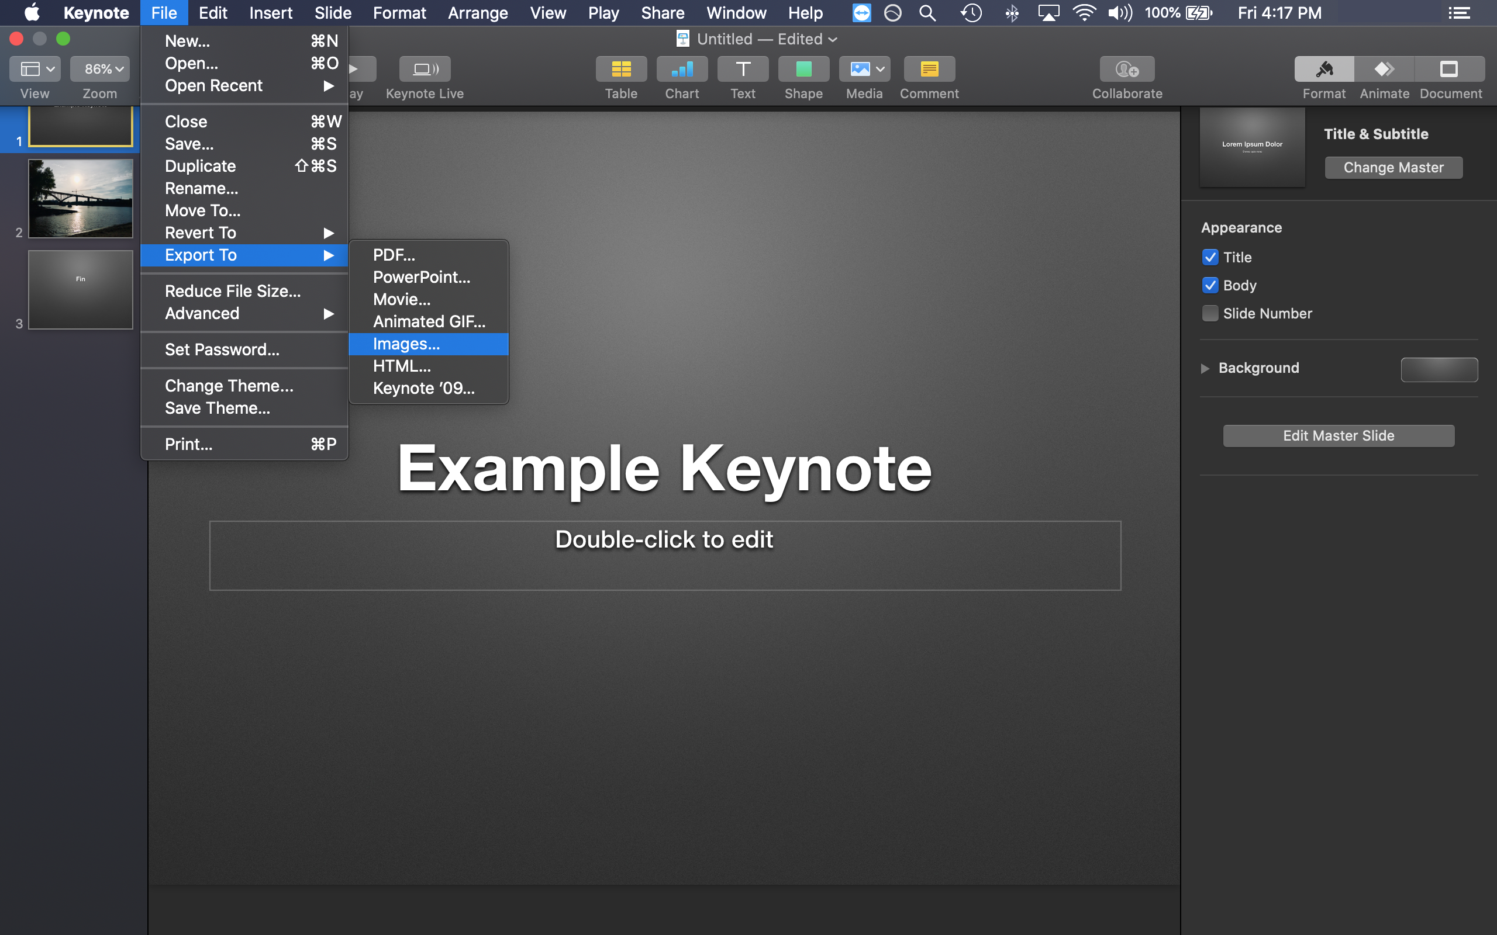
Task: Start Keynote Live from the toolbar
Action: click(425, 68)
